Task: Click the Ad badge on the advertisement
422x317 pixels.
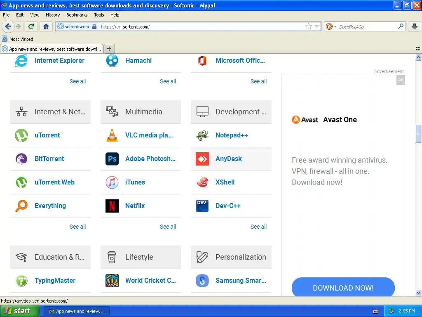Action: (x=401, y=80)
